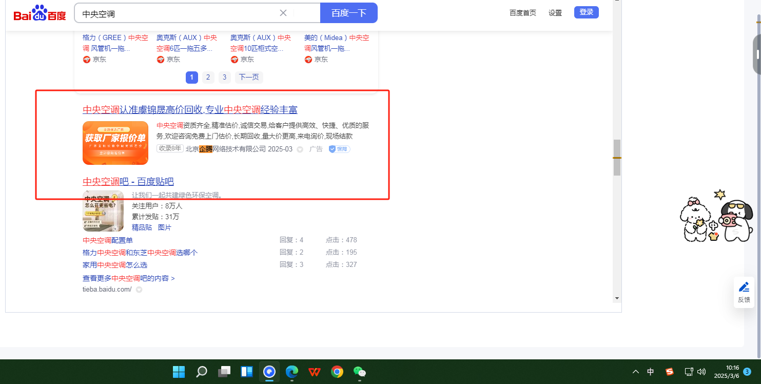Click the 下一页 next page button
This screenshot has width=761, height=384.
pos(249,78)
